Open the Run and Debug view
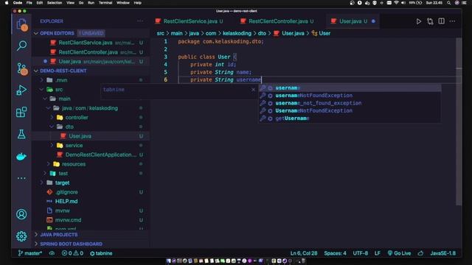472x265 pixels. [21, 90]
